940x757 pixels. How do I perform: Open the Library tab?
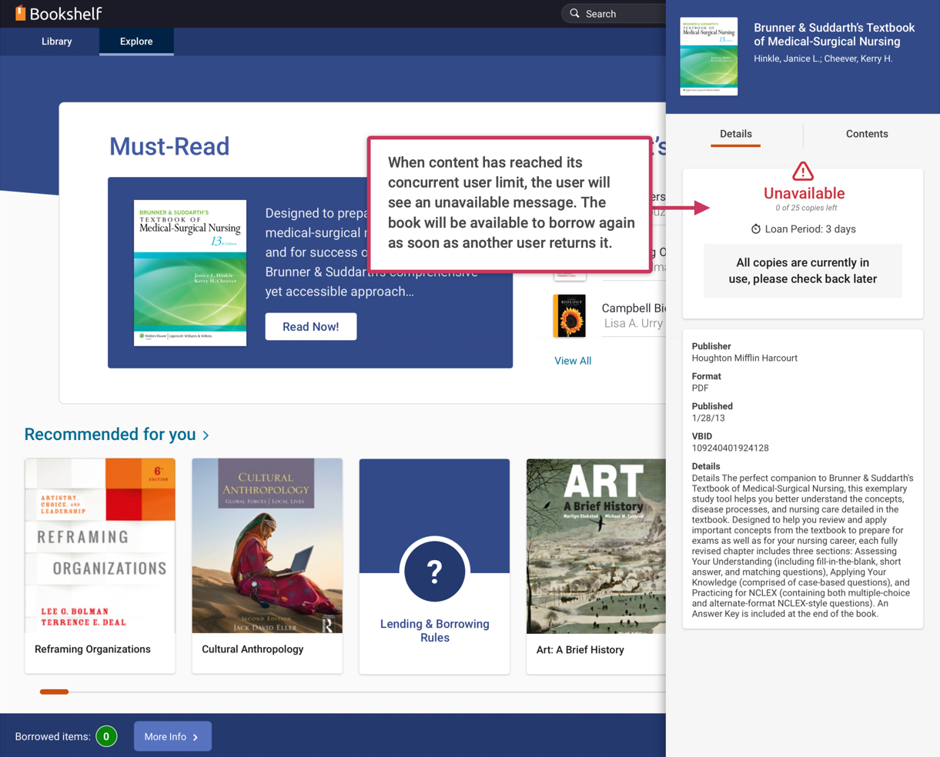click(x=57, y=42)
